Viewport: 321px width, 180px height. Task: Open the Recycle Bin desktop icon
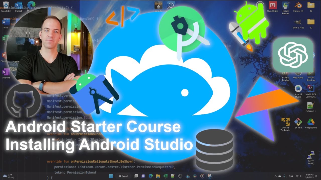[x=6, y=7]
